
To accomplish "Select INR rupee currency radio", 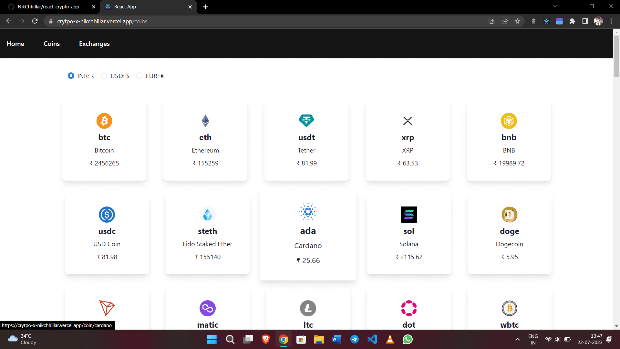I will tap(71, 76).
